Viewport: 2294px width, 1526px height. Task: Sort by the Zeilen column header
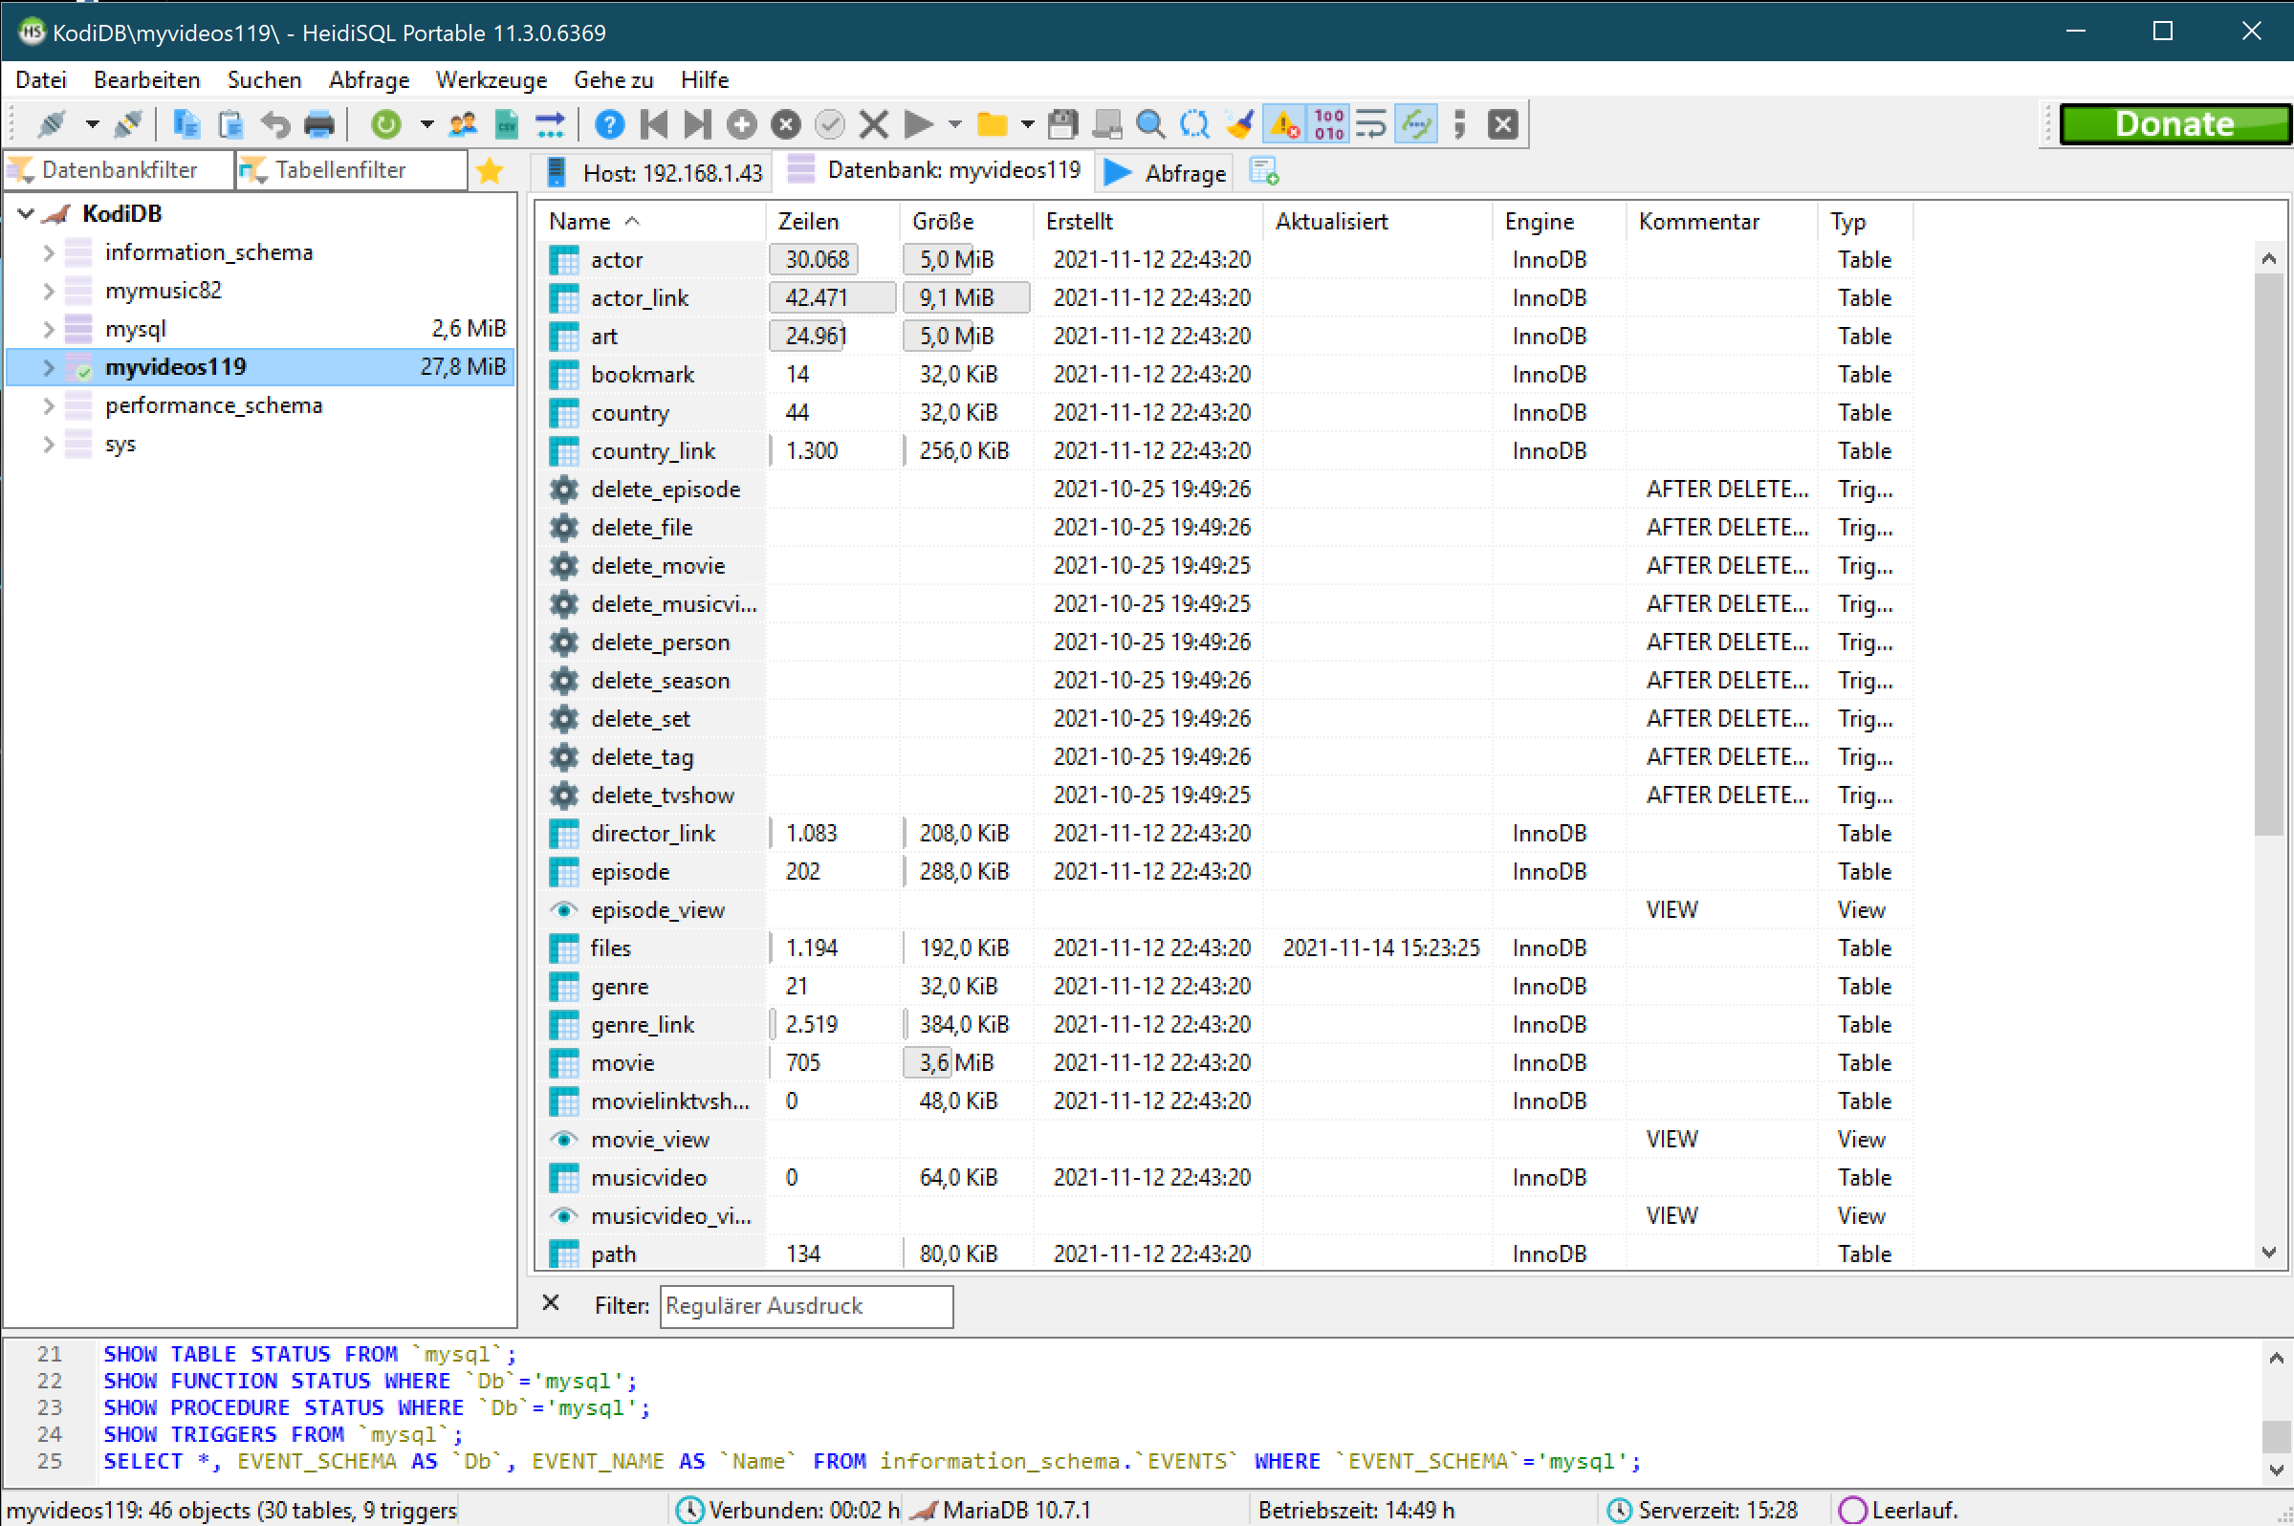[x=832, y=222]
